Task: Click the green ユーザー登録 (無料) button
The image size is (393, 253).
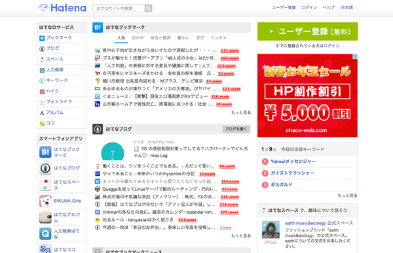Action: point(308,31)
